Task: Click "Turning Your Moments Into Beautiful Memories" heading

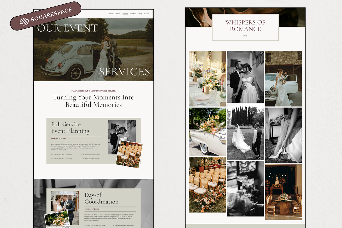Action: 93,101
